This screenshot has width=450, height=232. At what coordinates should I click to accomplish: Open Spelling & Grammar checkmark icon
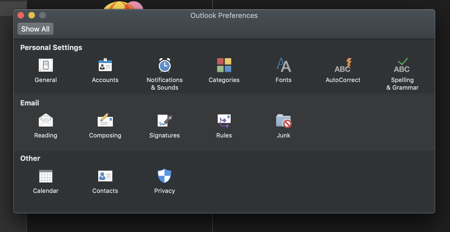pyautogui.click(x=402, y=65)
